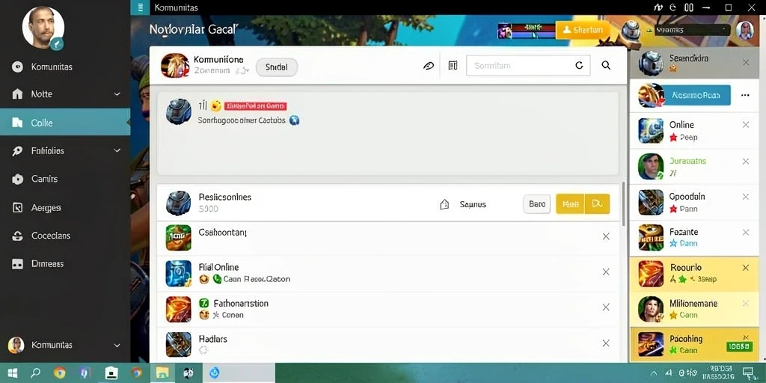Click the main list scrollbar
This screenshot has width=766, height=383.
pos(623,203)
